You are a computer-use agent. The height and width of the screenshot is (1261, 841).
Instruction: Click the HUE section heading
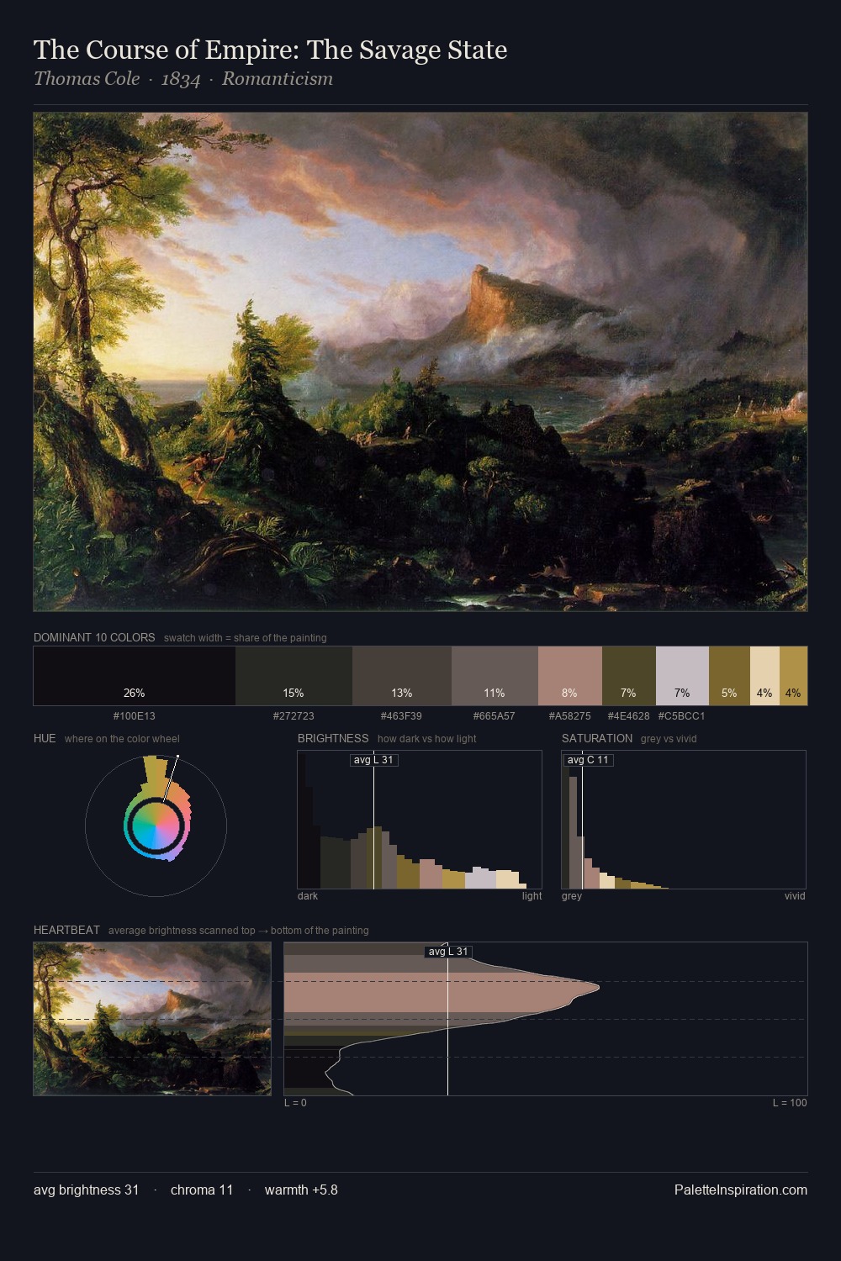pos(45,738)
